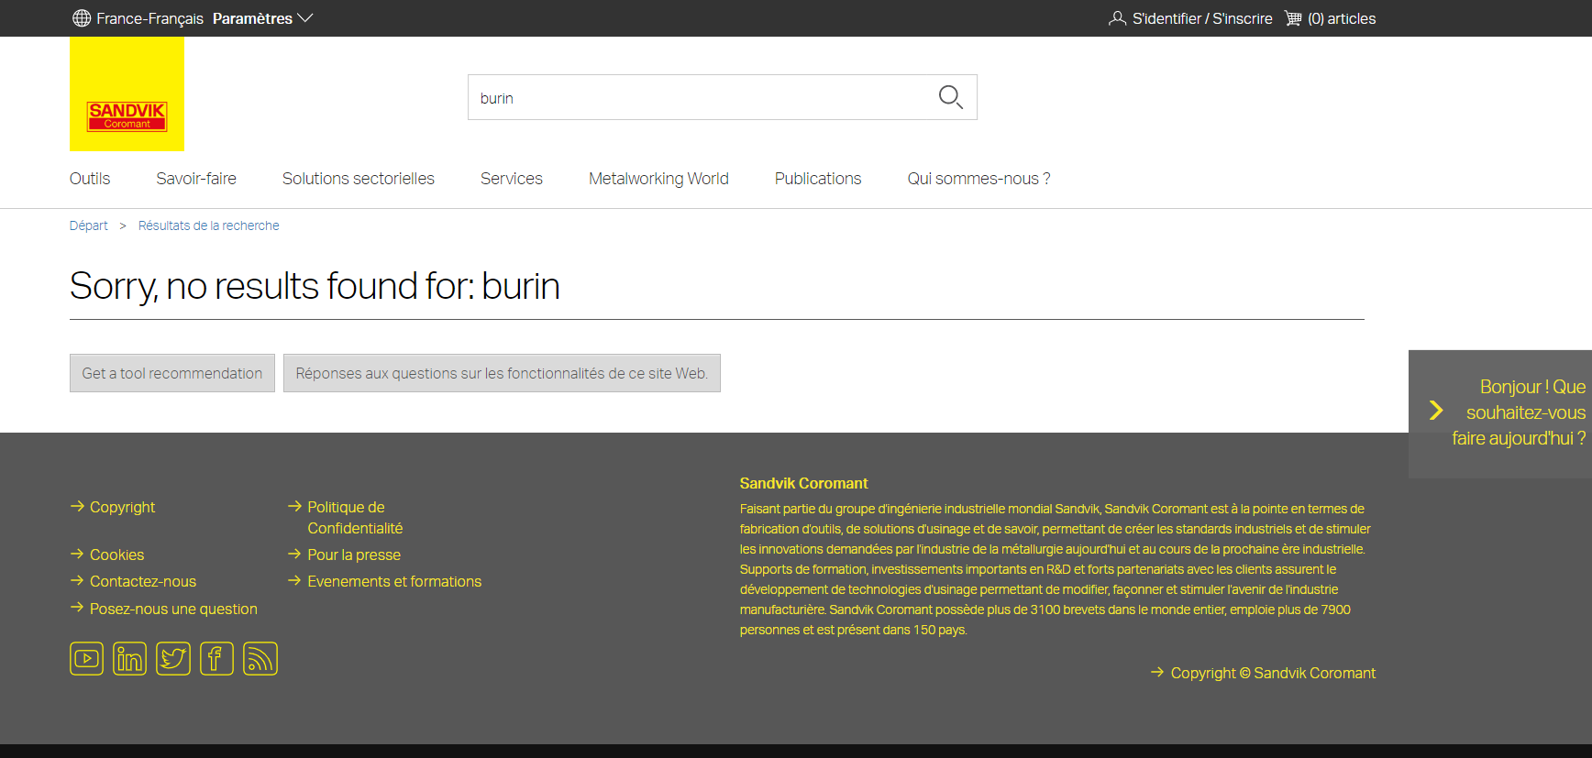This screenshot has width=1592, height=758.
Task: Click Posez-nous une question link
Action: [x=173, y=609]
